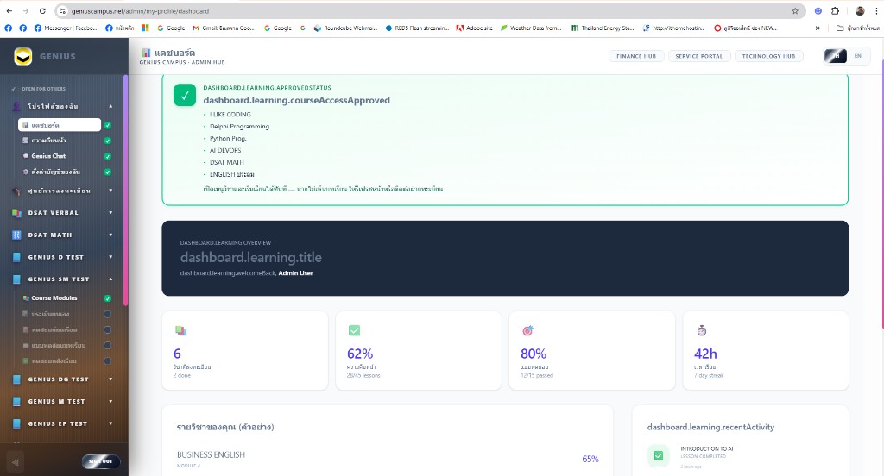Open the SERVICE PORTAL button
884x476 pixels.
pos(699,56)
